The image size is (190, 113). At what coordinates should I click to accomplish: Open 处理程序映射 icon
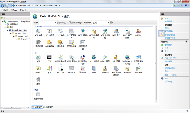pyautogui.click(x=138, y=57)
